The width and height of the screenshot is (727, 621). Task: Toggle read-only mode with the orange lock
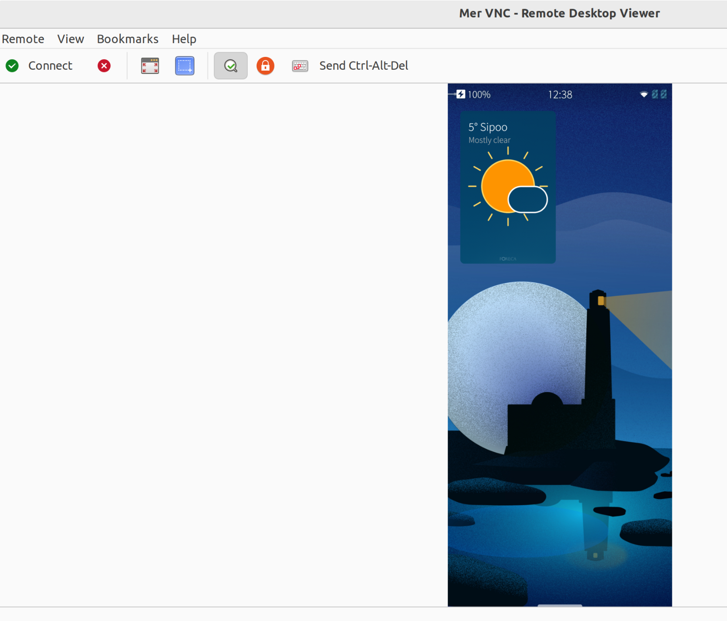click(265, 66)
